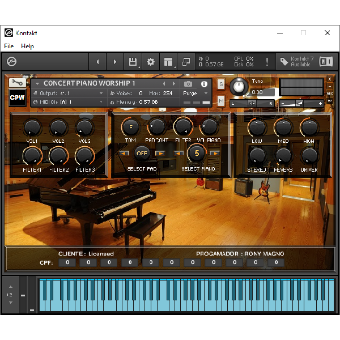Click the exclamation warning icon

click(267, 62)
